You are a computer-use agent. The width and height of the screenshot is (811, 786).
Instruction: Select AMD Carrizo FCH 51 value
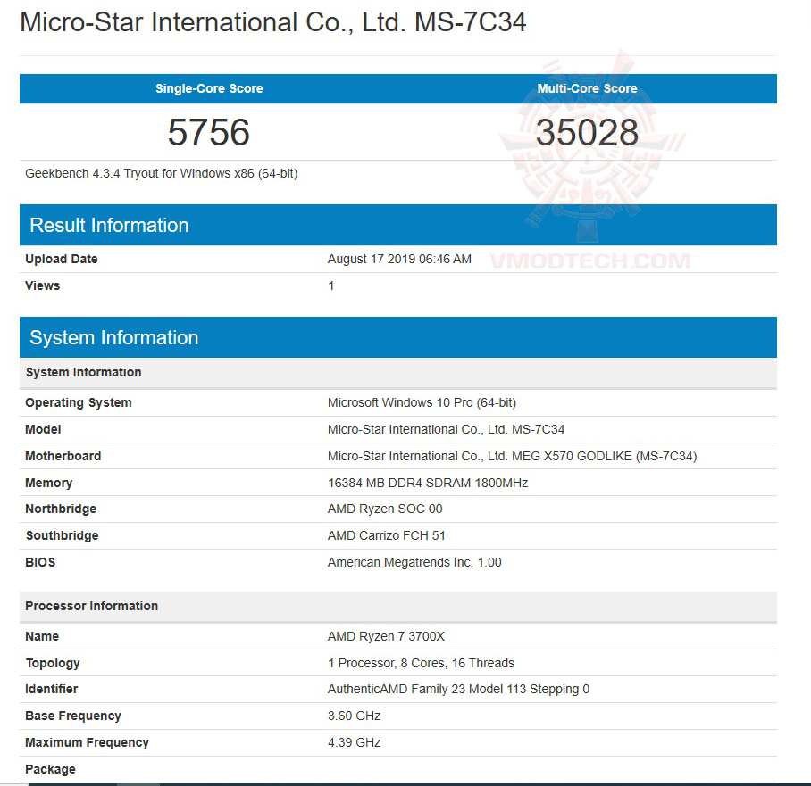coord(387,536)
